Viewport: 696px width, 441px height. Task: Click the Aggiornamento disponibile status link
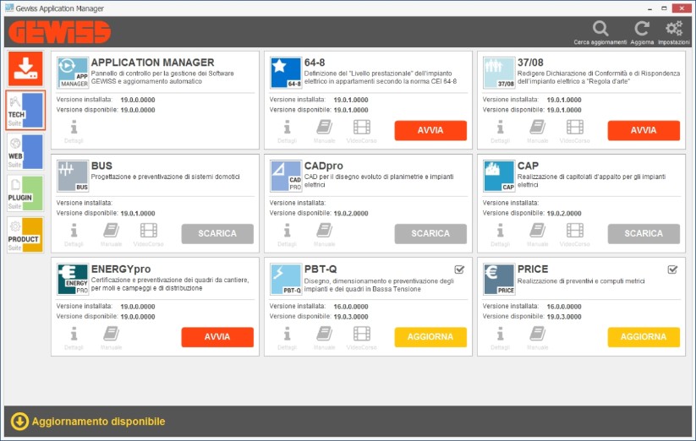99,422
